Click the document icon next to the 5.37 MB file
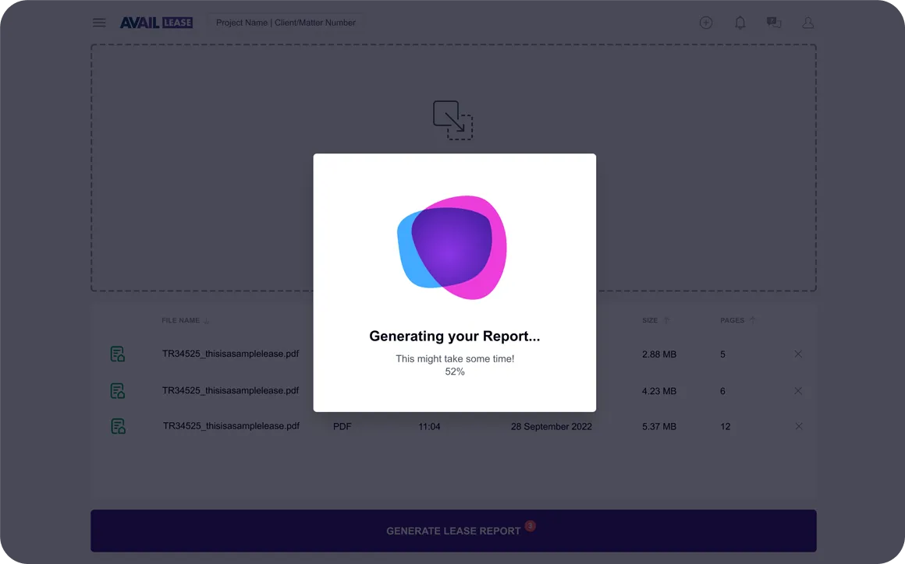This screenshot has width=905, height=564. point(119,426)
